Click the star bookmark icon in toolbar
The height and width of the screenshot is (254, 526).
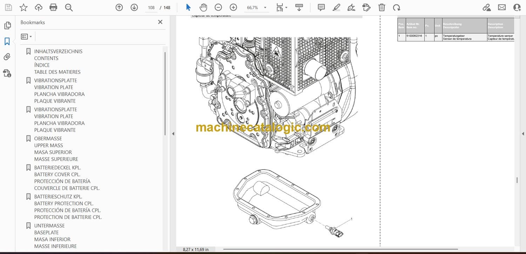coord(23,7)
